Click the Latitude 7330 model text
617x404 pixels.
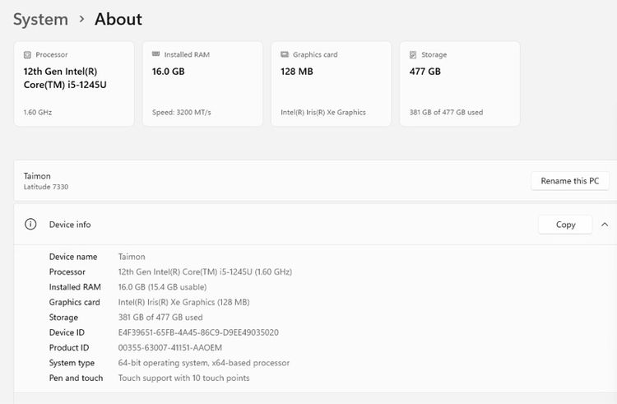(46, 187)
